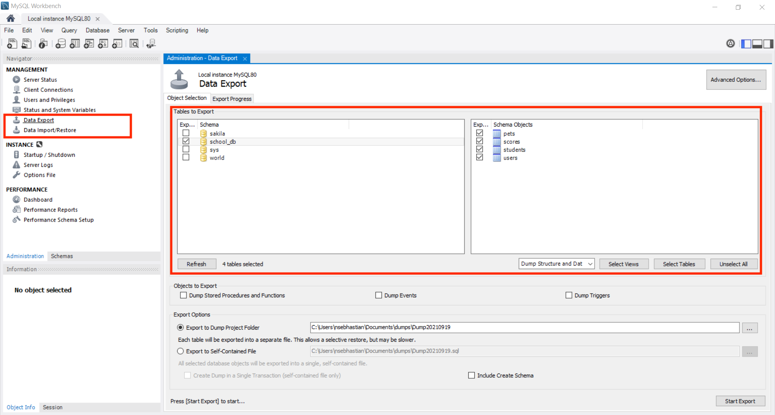Check the world schema export checkbox
Image resolution: width=775 pixels, height=415 pixels.
click(186, 157)
